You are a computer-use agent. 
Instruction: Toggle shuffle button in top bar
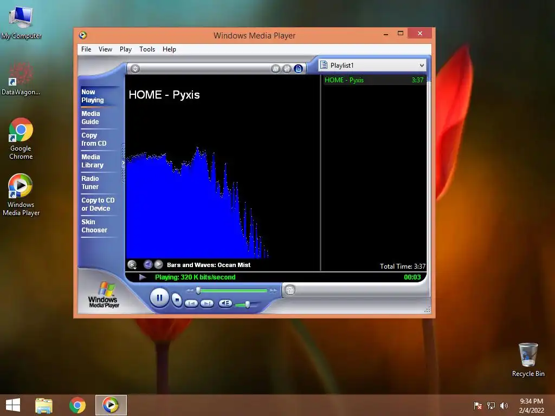(276, 69)
